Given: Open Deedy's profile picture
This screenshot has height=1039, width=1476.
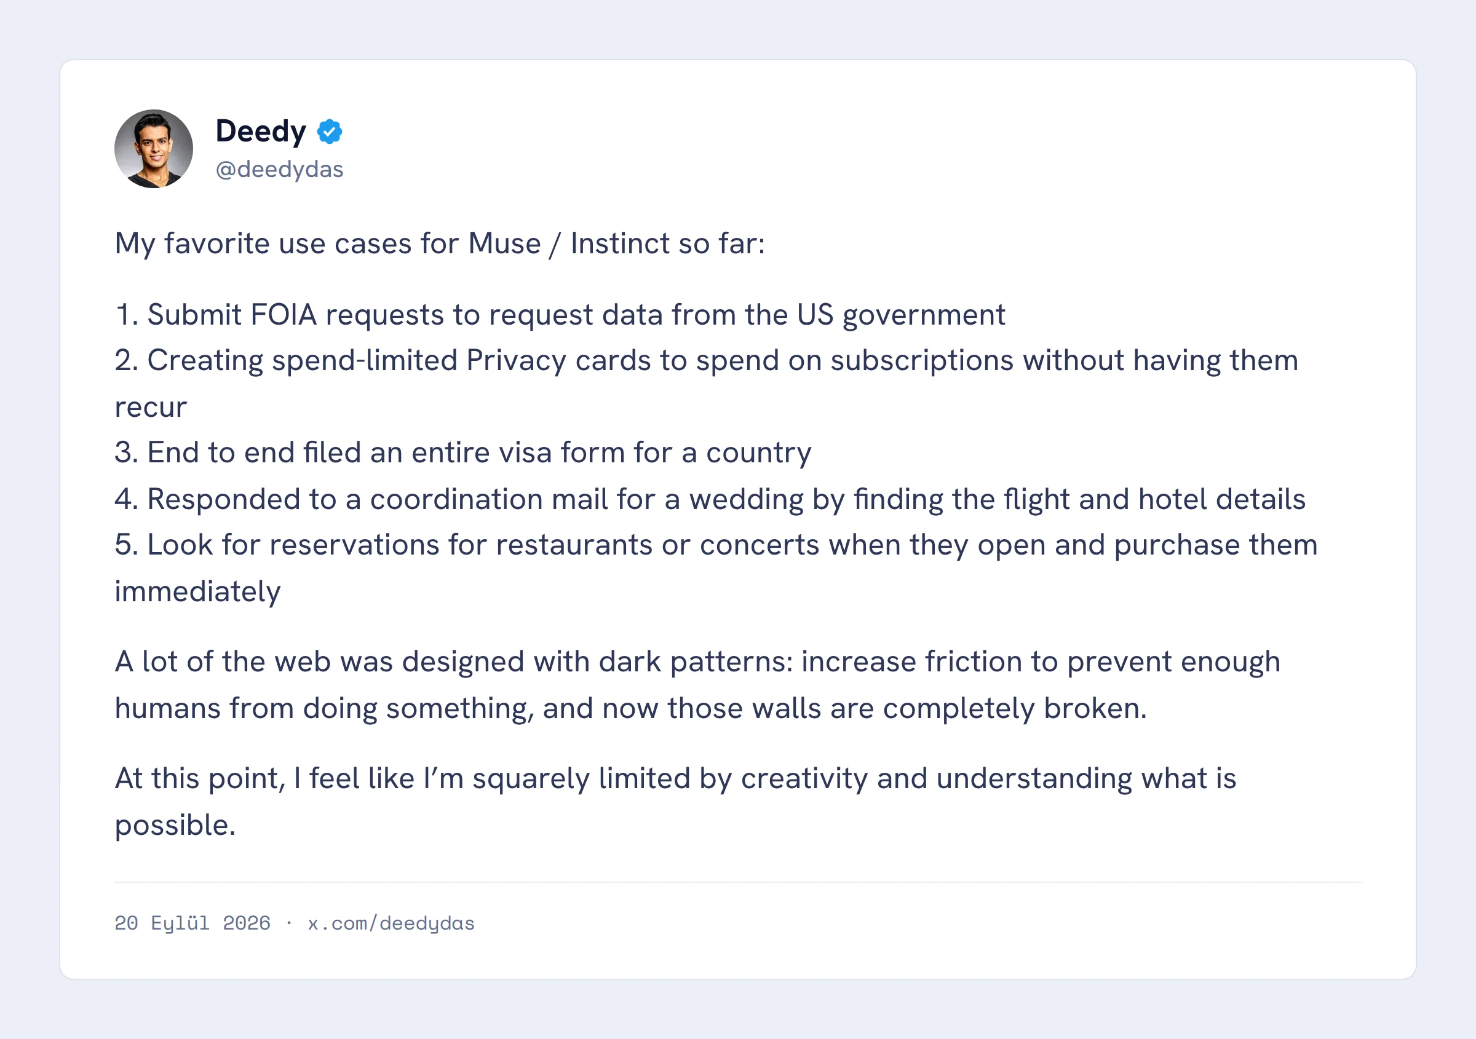Looking at the screenshot, I should click(x=154, y=148).
